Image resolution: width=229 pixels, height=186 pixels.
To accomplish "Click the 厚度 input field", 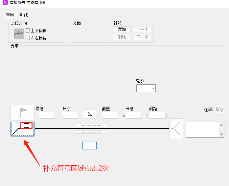I will coord(47,115).
